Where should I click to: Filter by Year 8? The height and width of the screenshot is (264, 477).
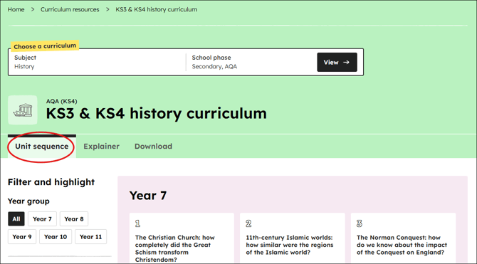coord(74,219)
